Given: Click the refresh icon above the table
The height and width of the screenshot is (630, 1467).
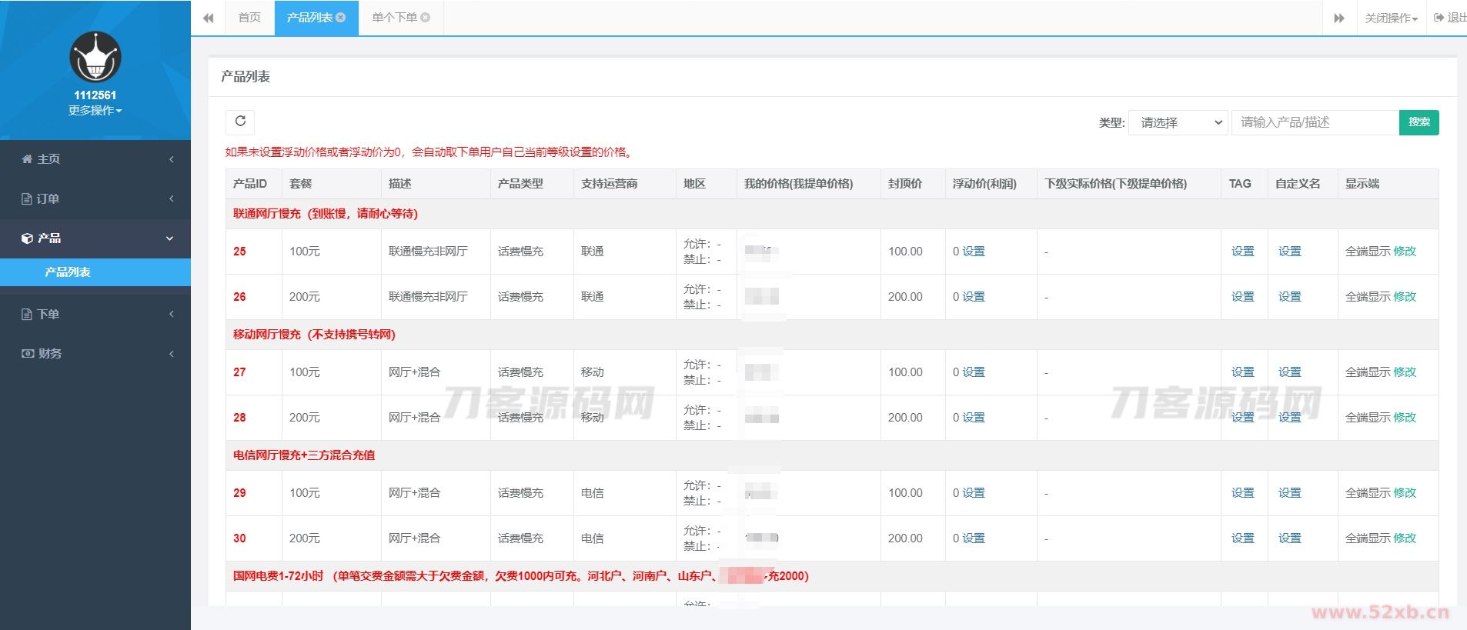Looking at the screenshot, I should click(240, 122).
